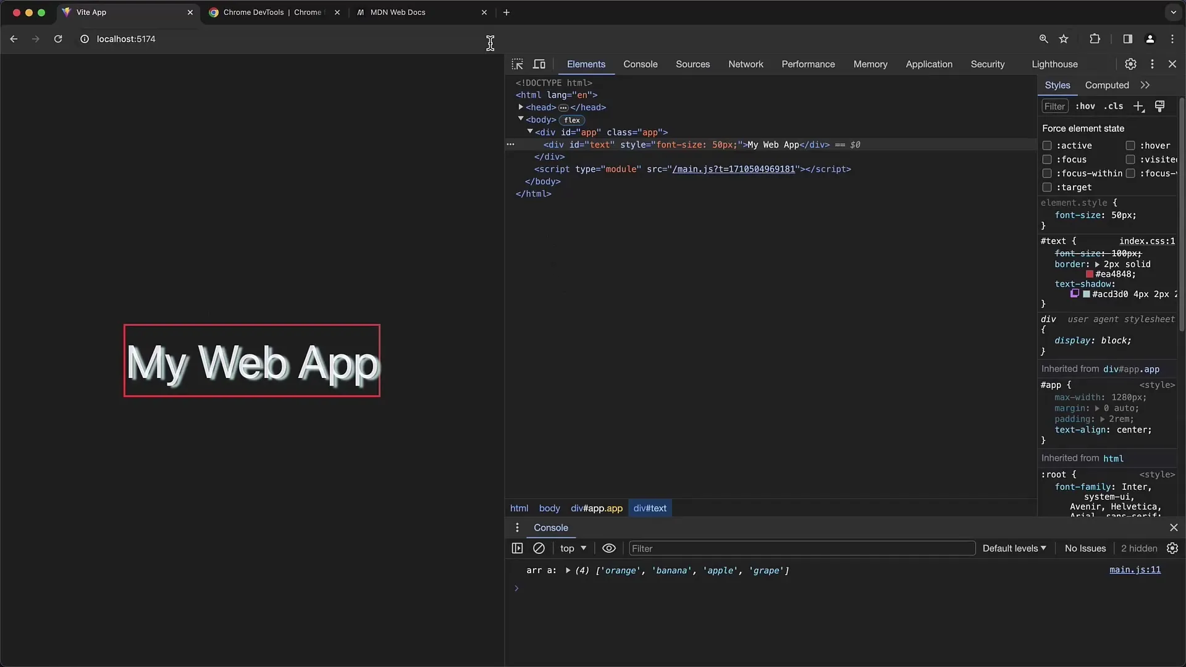Click the Sources panel tab

[693, 64]
